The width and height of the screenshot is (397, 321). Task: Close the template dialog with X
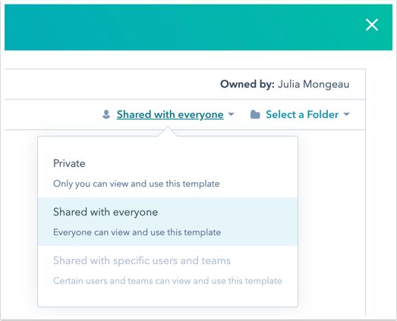(372, 25)
